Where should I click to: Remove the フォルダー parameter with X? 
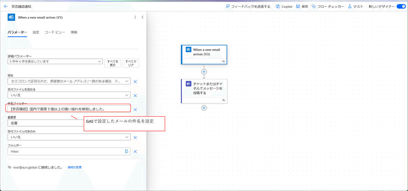point(135,151)
